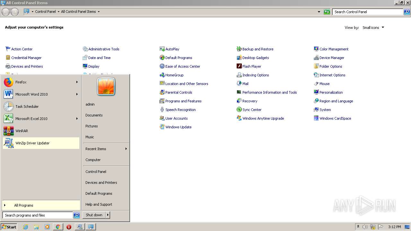Click the Start button
This screenshot has width=411, height=231.
tap(9, 227)
